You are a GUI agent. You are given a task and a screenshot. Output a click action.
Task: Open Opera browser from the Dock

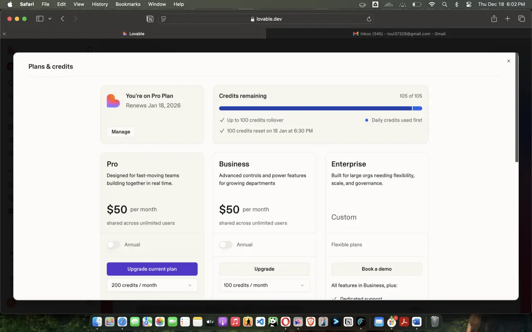(286, 322)
